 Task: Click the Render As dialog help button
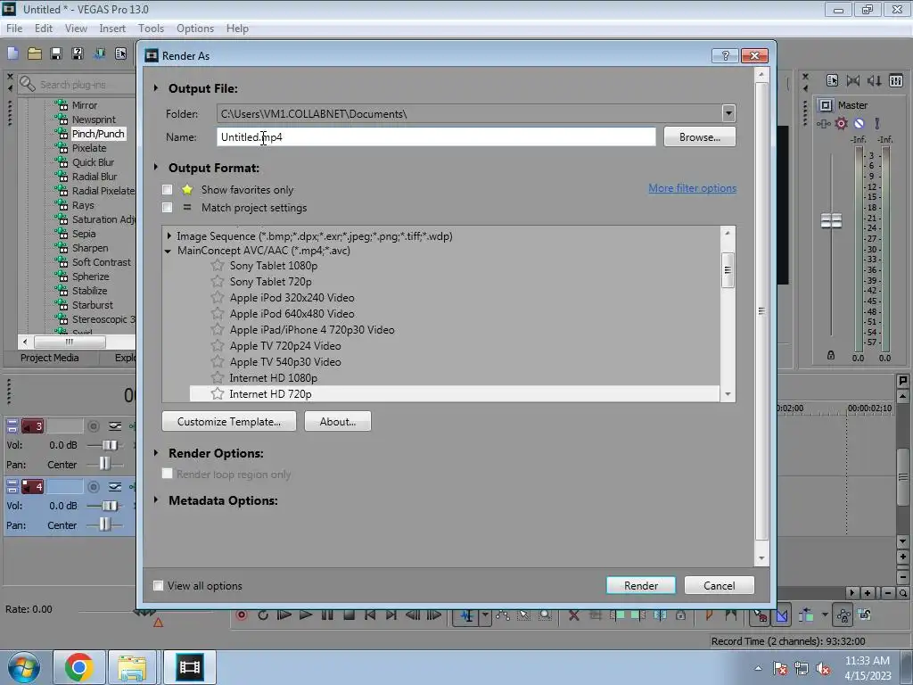(725, 55)
